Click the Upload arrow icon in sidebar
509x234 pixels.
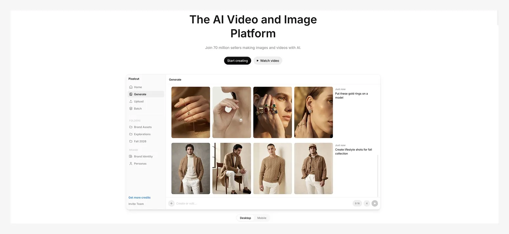coord(131,102)
